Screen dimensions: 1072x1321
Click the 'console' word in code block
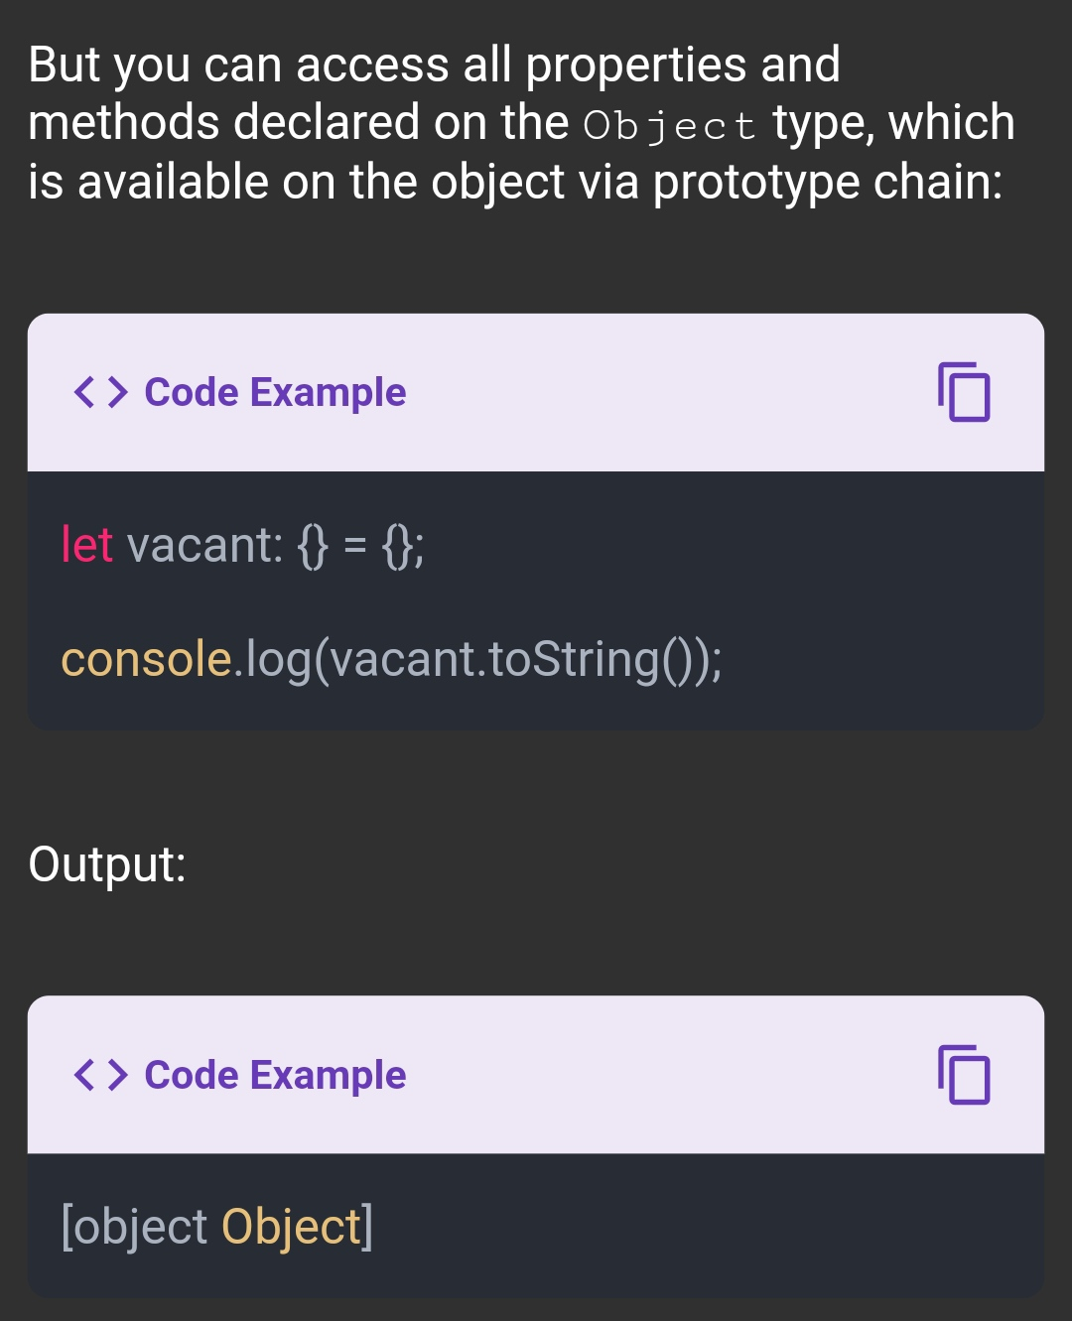click(146, 659)
